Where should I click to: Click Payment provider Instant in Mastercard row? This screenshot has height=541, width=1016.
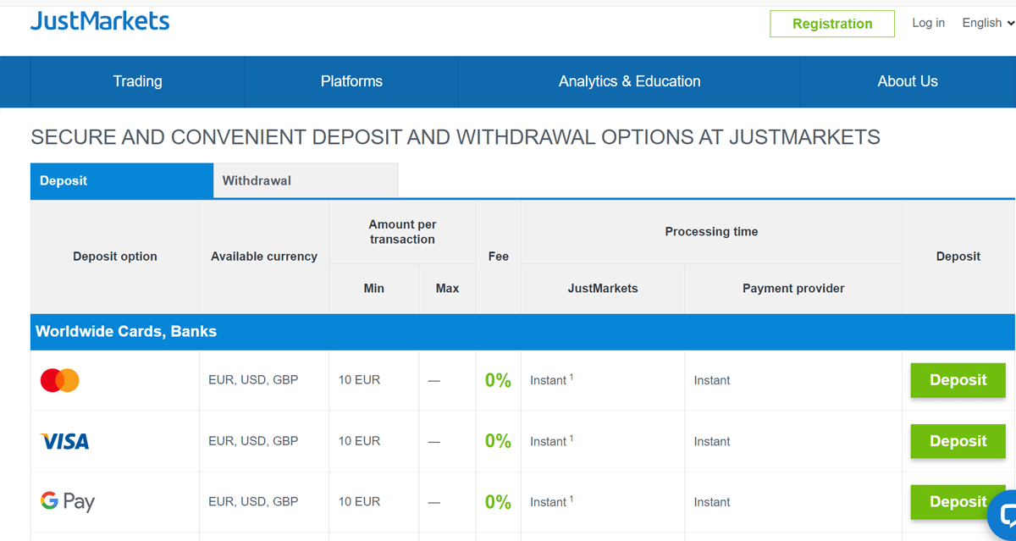(x=712, y=380)
